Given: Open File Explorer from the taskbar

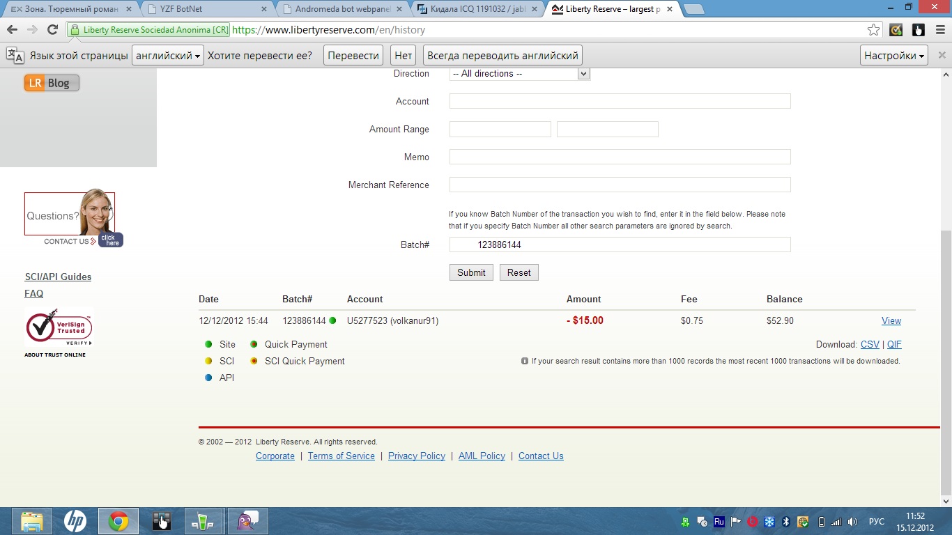Looking at the screenshot, I should (x=32, y=521).
